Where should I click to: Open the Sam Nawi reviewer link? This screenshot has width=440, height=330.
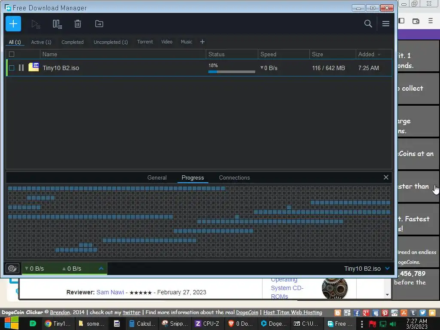110,292
